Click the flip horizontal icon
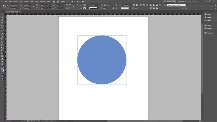The image size is (217, 122). click(x=67, y=8)
